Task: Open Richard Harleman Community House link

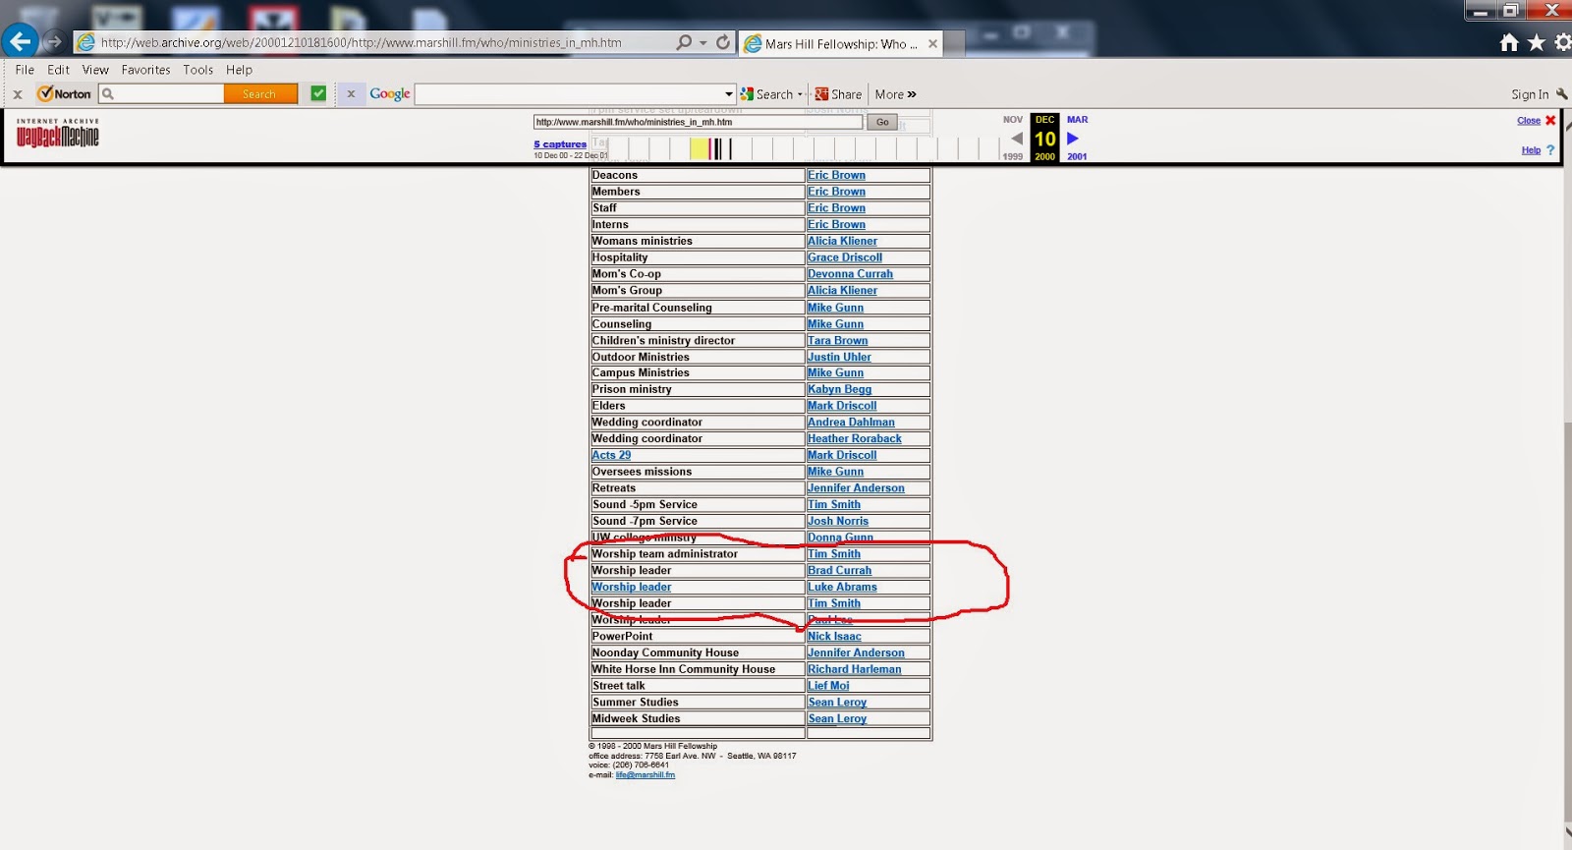Action: tap(854, 669)
